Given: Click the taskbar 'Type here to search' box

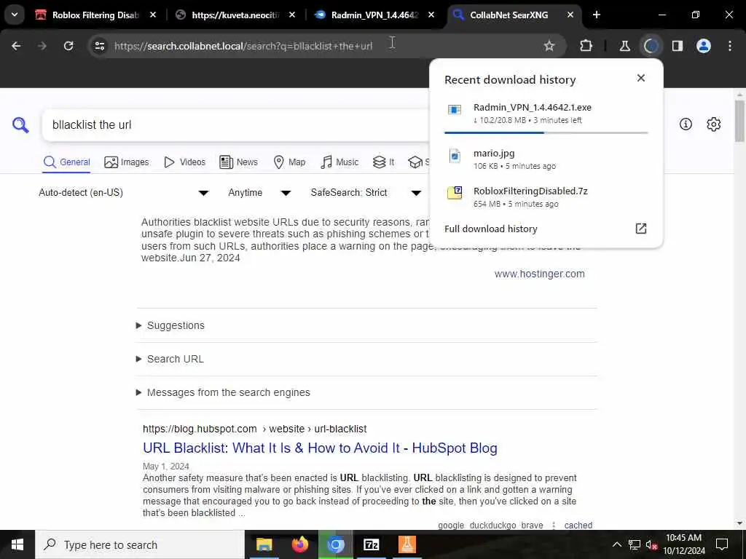Looking at the screenshot, I should click(140, 544).
